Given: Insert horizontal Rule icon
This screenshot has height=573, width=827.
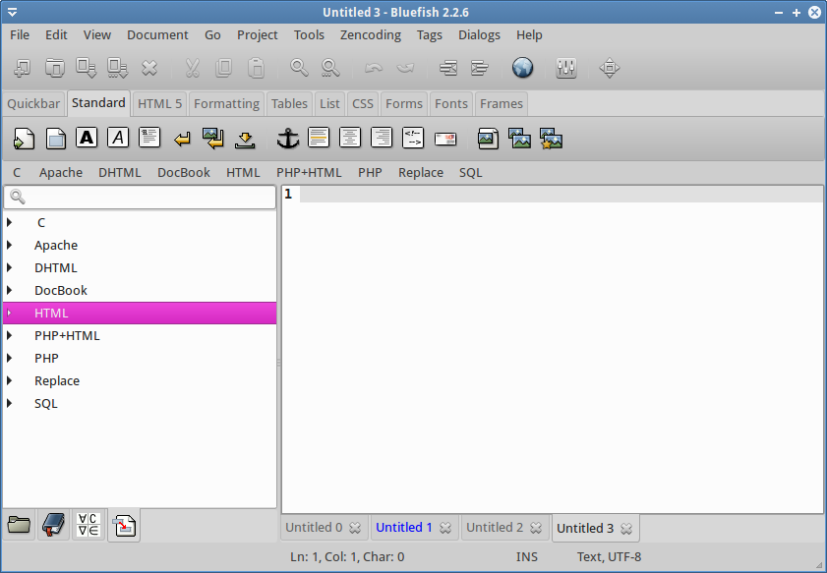Looking at the screenshot, I should click(319, 138).
